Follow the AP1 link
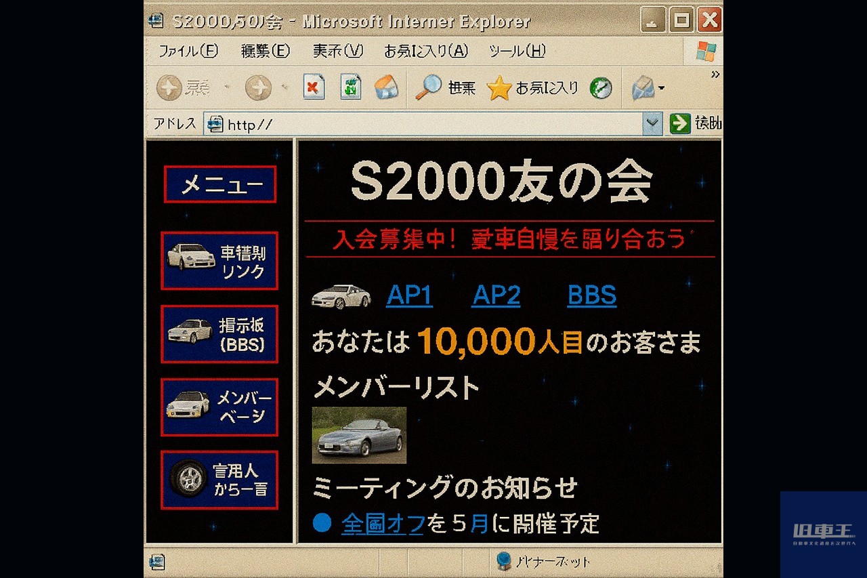The image size is (867, 578). (409, 295)
